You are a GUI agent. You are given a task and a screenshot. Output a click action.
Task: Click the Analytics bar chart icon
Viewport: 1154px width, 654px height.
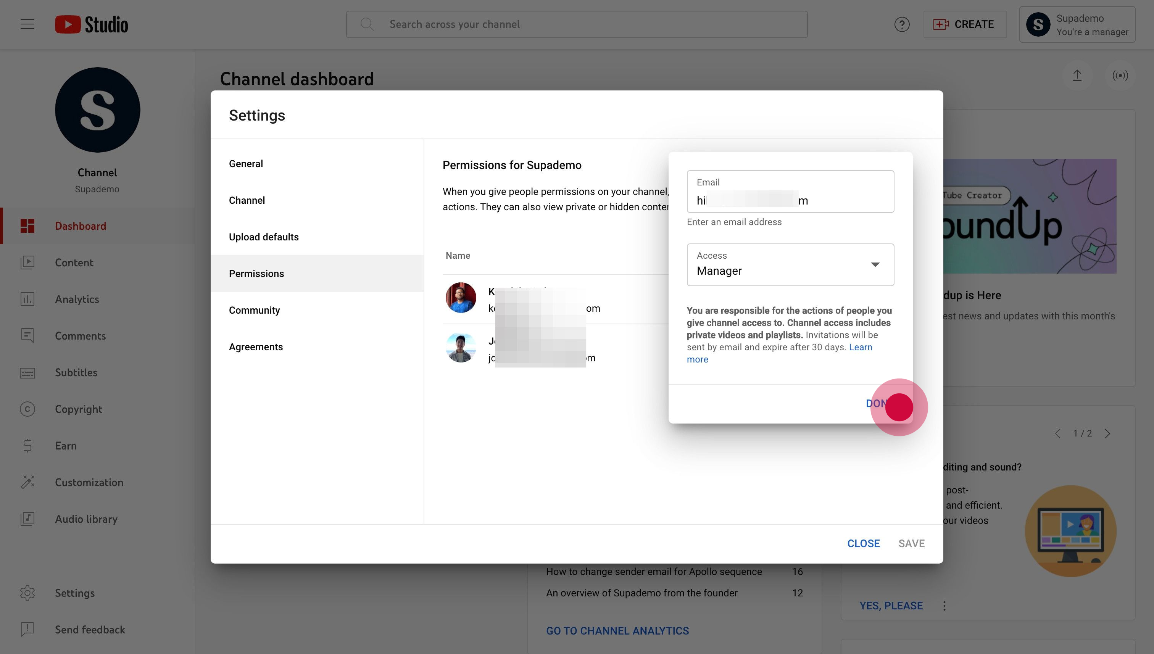[27, 299]
